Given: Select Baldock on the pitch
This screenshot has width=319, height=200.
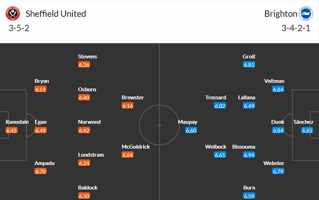Looking at the screenshot, I should point(87,188).
